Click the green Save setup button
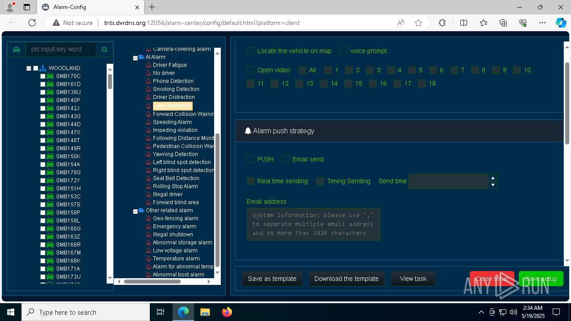This screenshot has width=571, height=321. coord(541,279)
